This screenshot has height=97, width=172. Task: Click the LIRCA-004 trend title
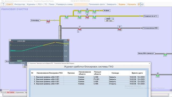click(21, 41)
